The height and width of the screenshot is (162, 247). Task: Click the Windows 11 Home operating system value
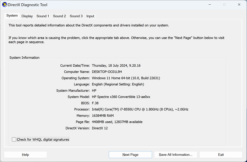[126, 78]
